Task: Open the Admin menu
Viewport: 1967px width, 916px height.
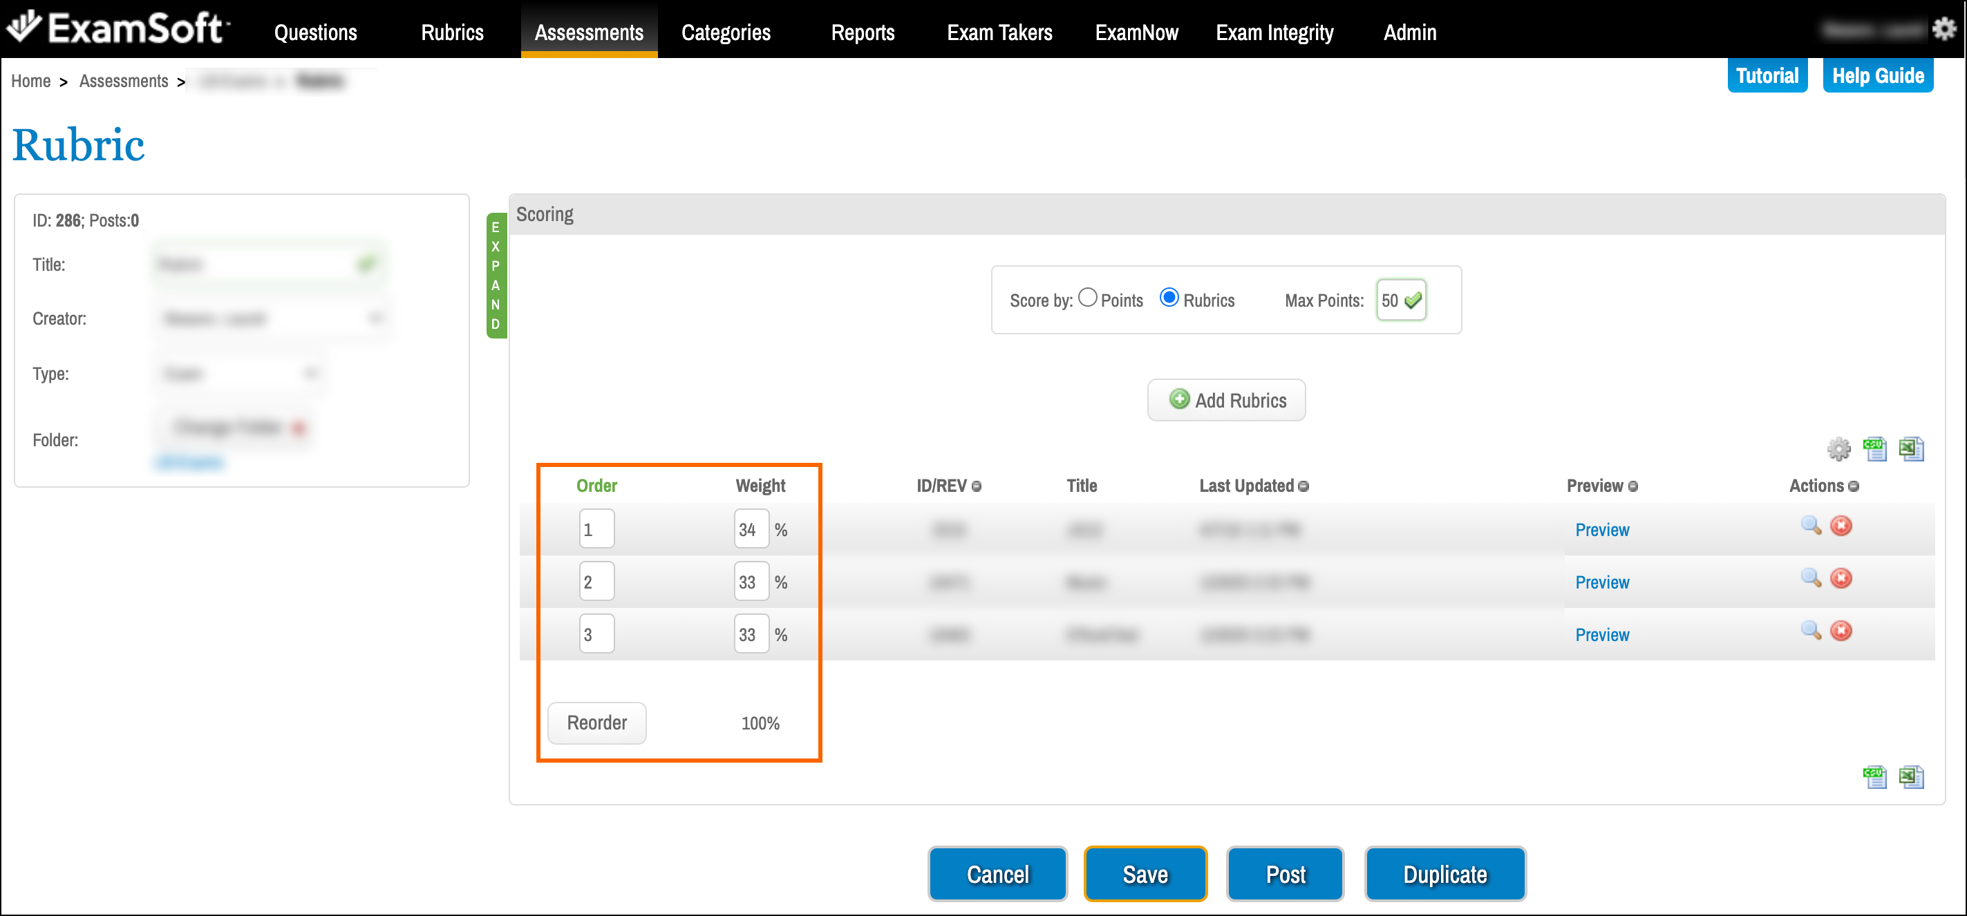Action: pyautogui.click(x=1409, y=32)
